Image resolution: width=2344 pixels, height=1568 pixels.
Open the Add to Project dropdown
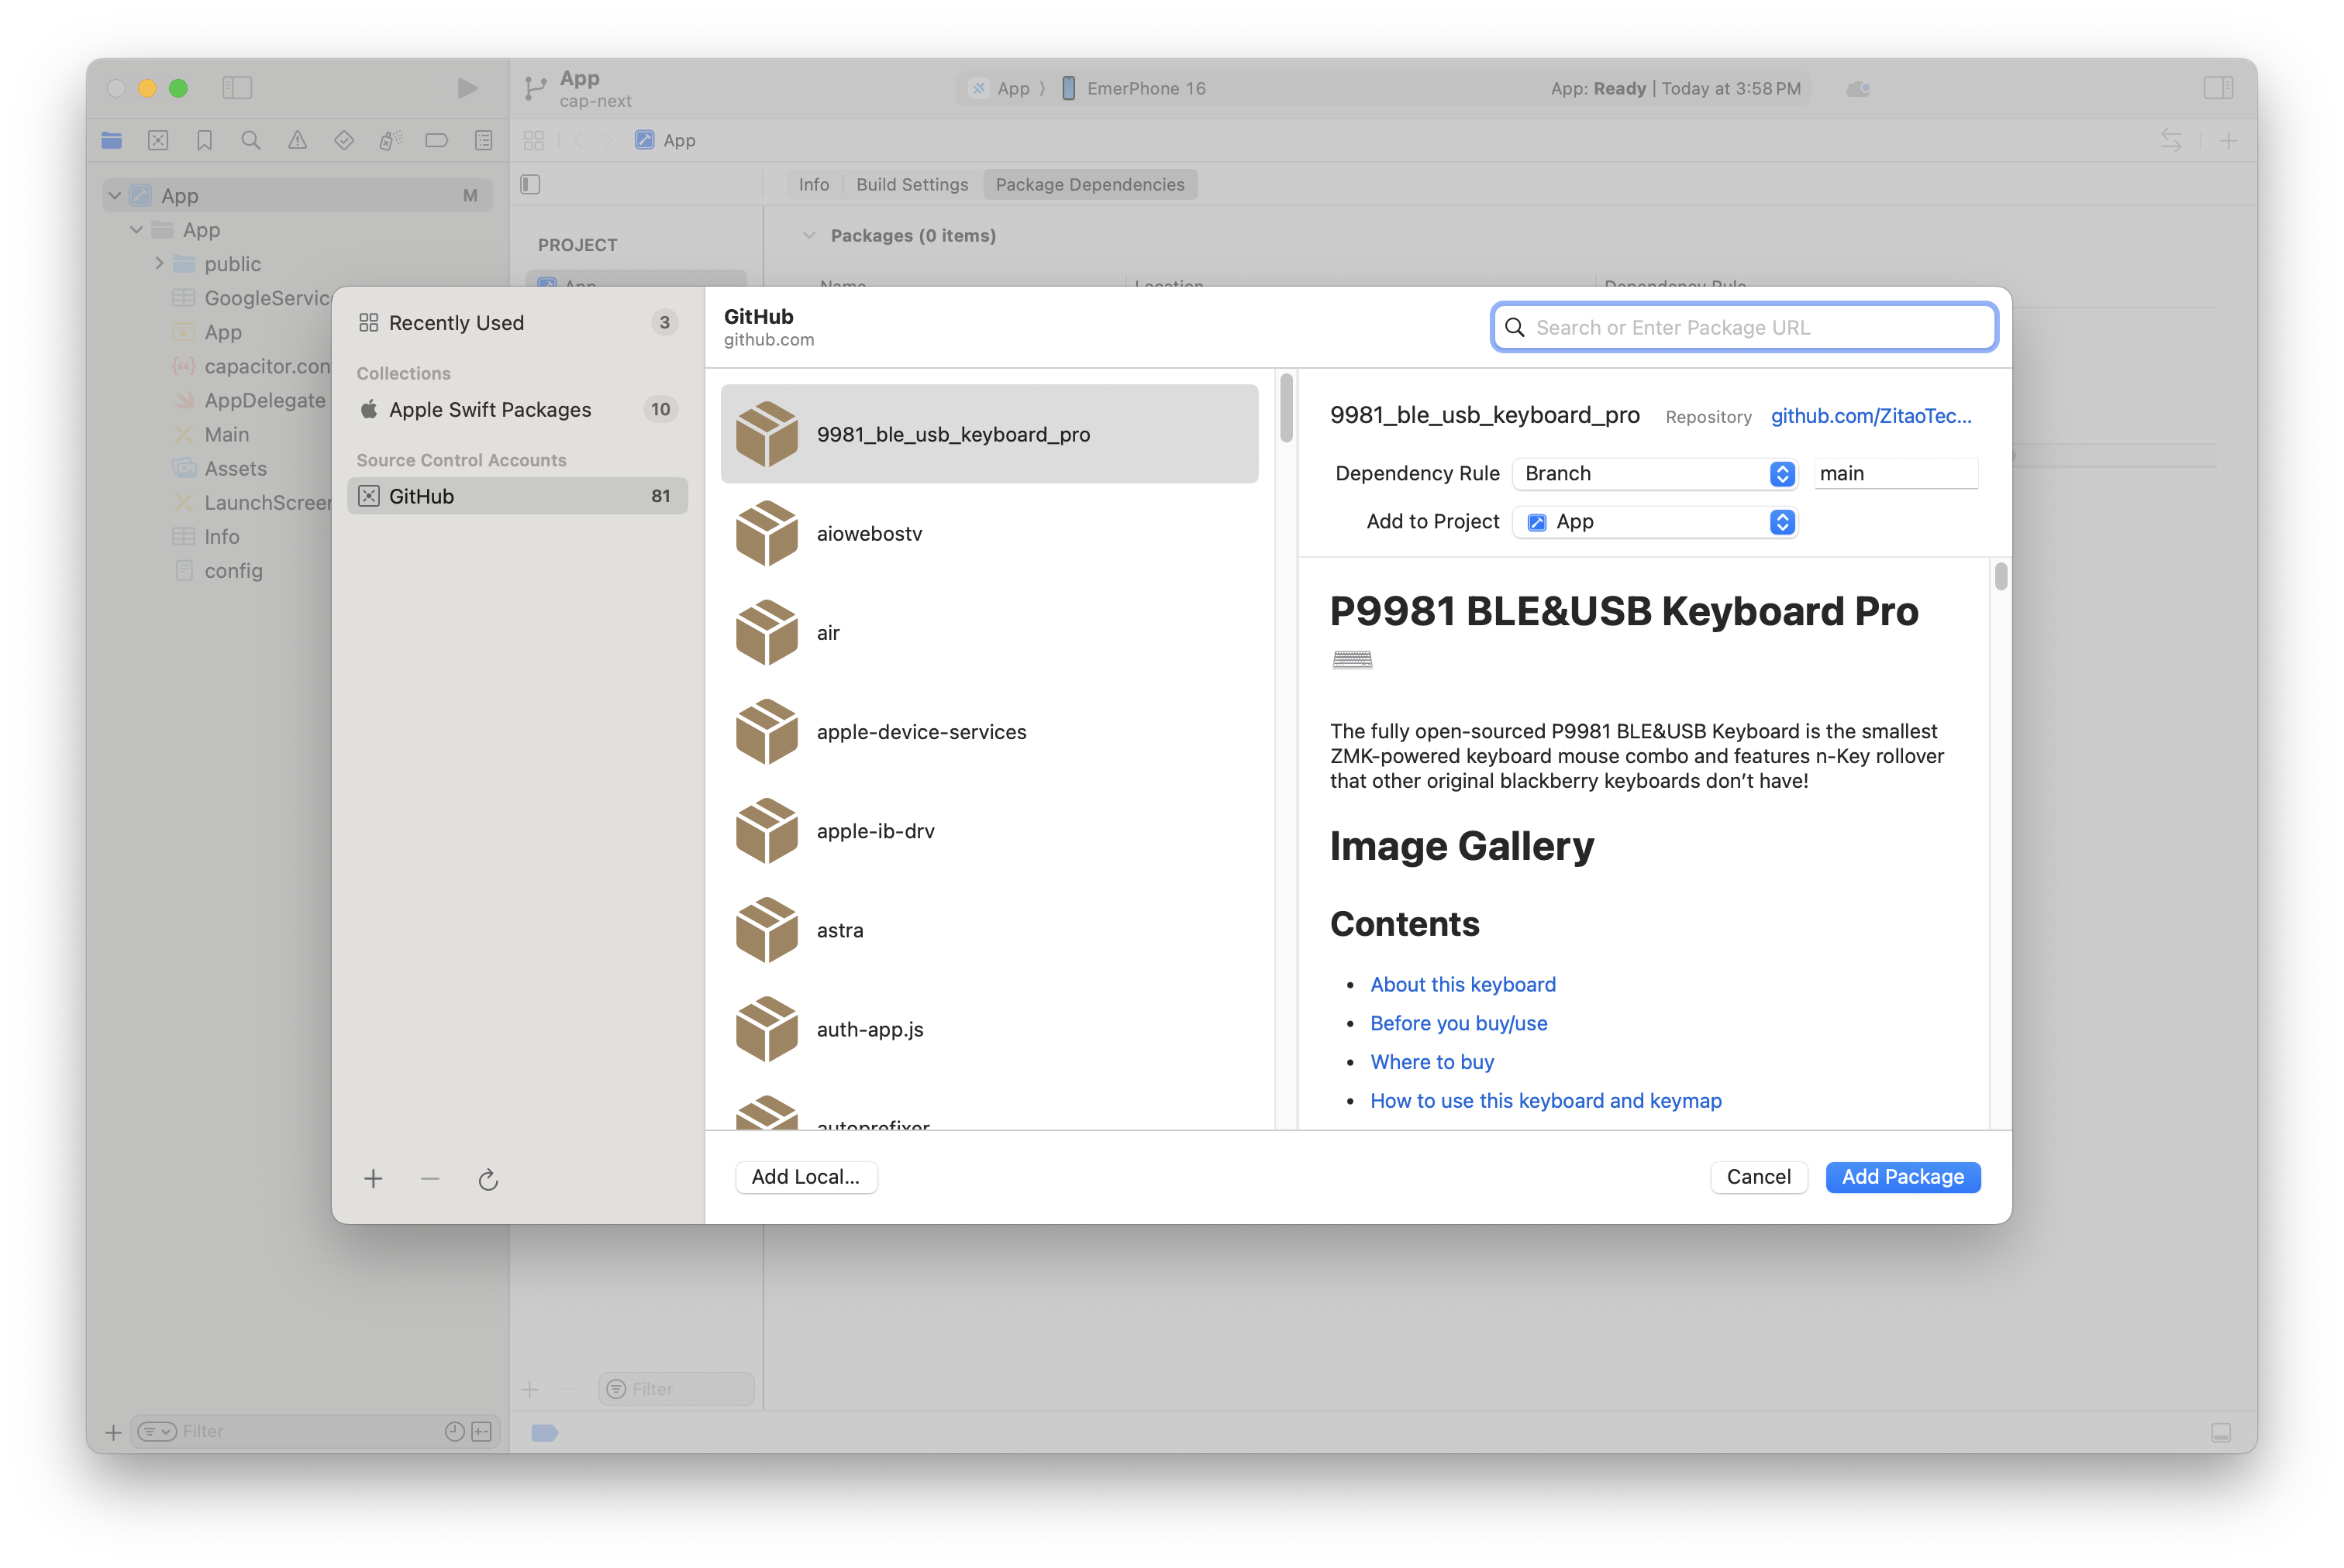(1655, 522)
